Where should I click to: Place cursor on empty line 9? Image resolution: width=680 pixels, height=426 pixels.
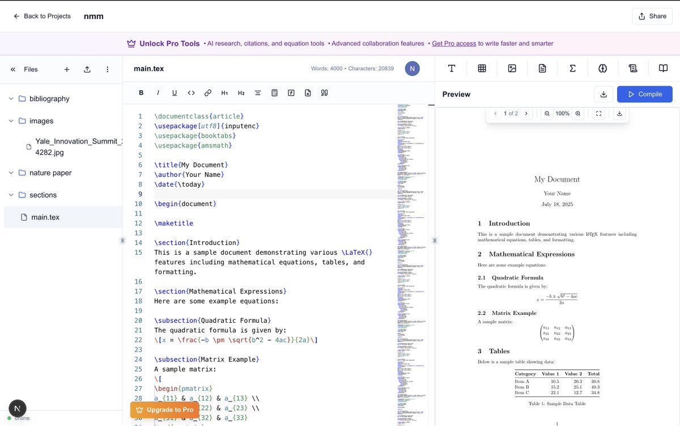(274, 194)
